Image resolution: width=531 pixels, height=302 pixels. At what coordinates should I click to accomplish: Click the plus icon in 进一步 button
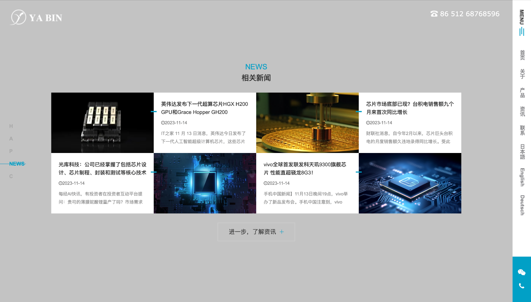click(x=282, y=232)
